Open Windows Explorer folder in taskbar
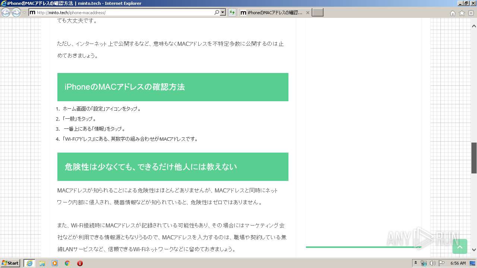This screenshot has height=268, width=477. point(42,263)
